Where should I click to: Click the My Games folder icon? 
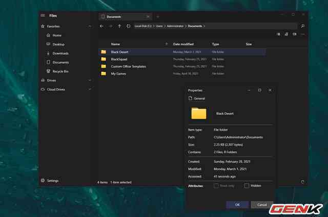pos(104,73)
